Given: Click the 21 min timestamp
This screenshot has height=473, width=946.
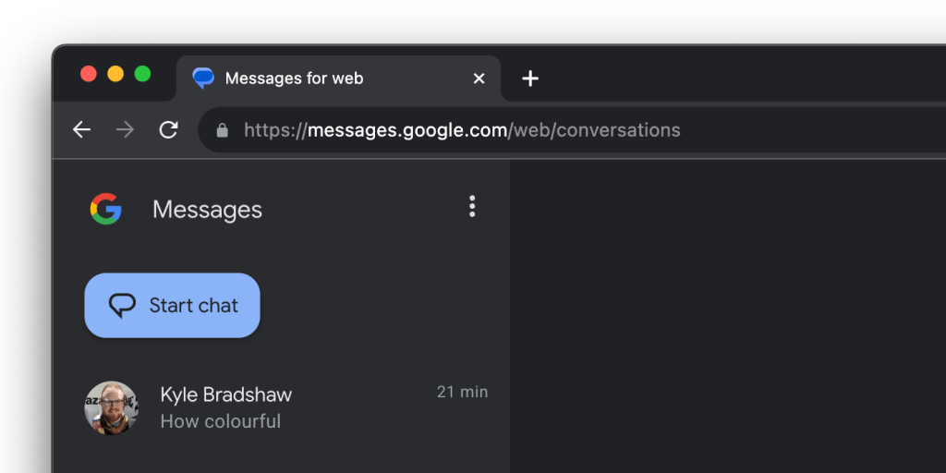Looking at the screenshot, I should pos(462,392).
